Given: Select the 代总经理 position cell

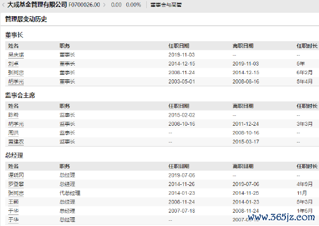Looking at the screenshot, I should (70, 193).
